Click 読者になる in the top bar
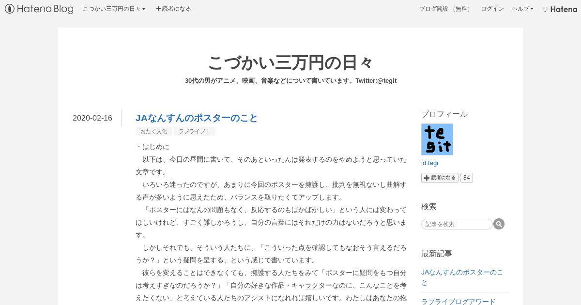Screen dimensions: 581x305 click(174, 9)
